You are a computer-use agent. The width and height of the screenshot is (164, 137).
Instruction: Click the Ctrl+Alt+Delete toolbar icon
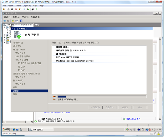(x=4, y=9)
